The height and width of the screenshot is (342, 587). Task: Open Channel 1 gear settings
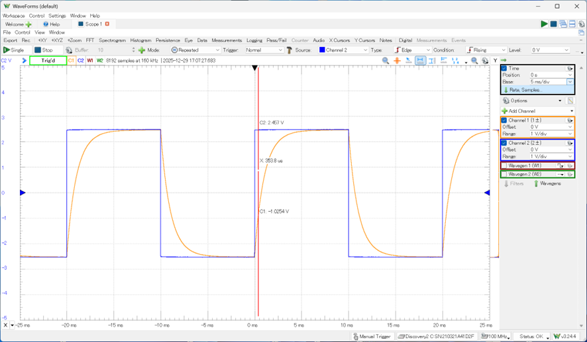[x=569, y=120]
